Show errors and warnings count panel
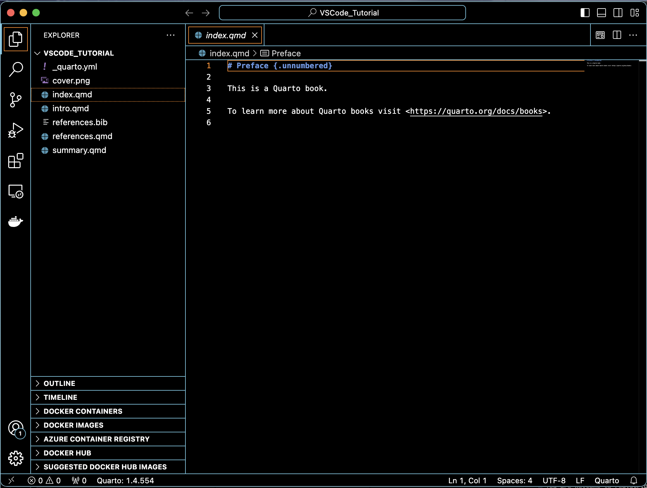This screenshot has width=647, height=488. pos(44,480)
